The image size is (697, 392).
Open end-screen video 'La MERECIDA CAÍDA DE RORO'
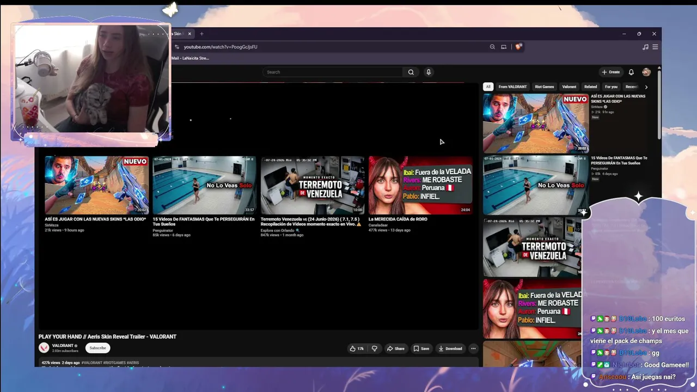(420, 185)
